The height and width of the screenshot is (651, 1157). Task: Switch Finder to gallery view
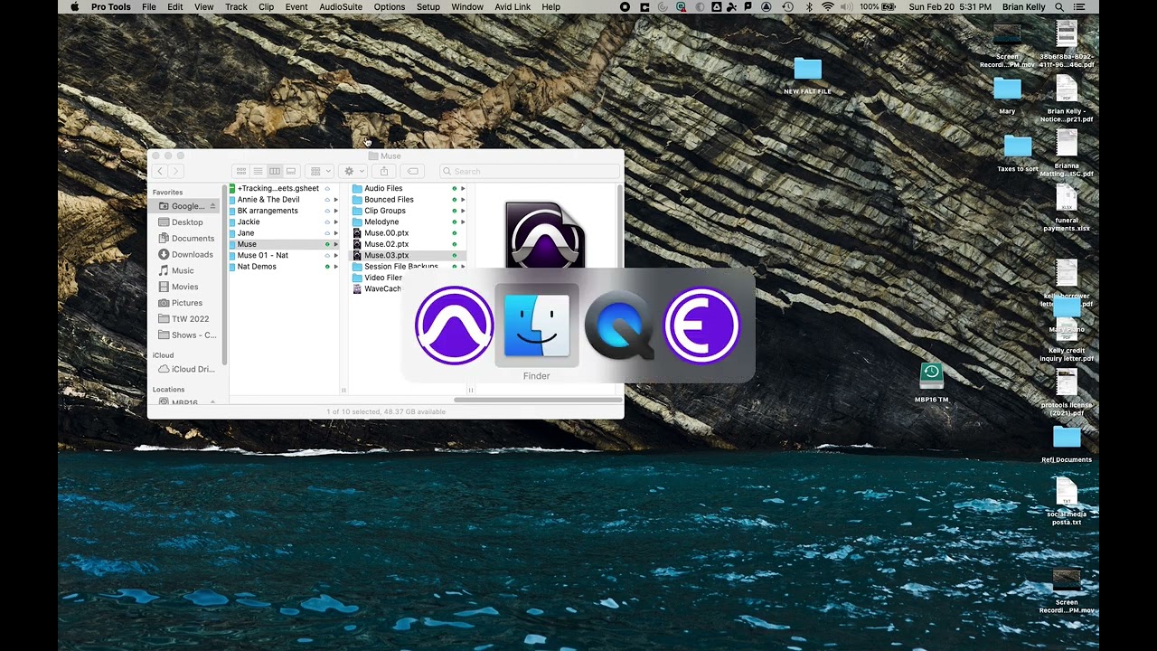[291, 171]
